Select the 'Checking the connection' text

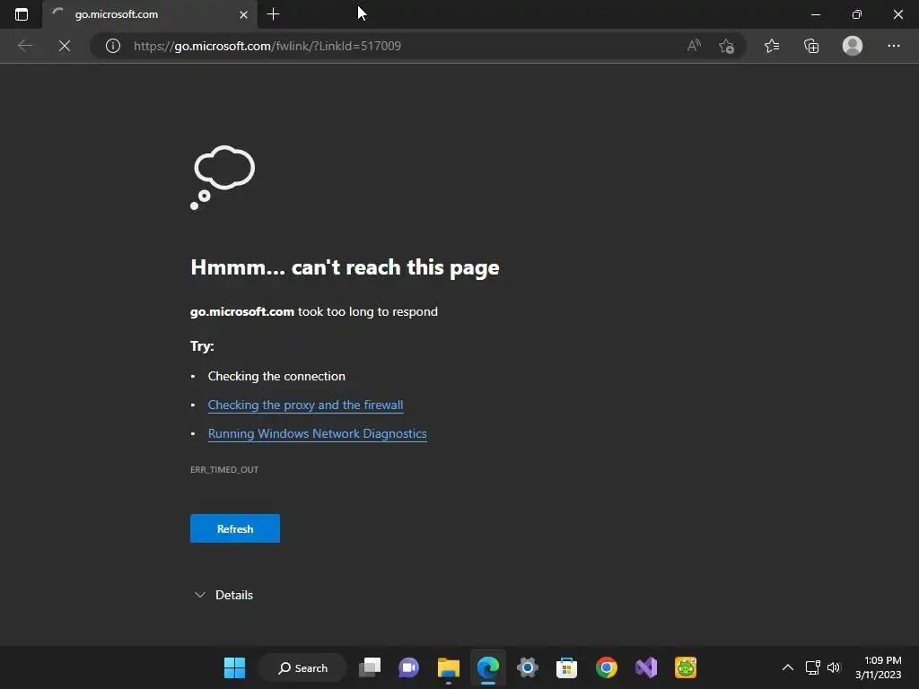click(x=276, y=376)
